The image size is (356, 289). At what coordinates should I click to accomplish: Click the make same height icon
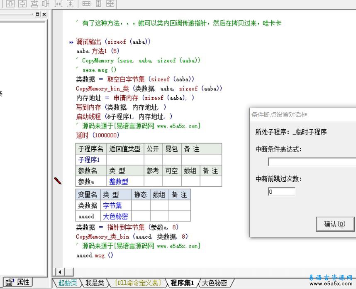point(98,3)
